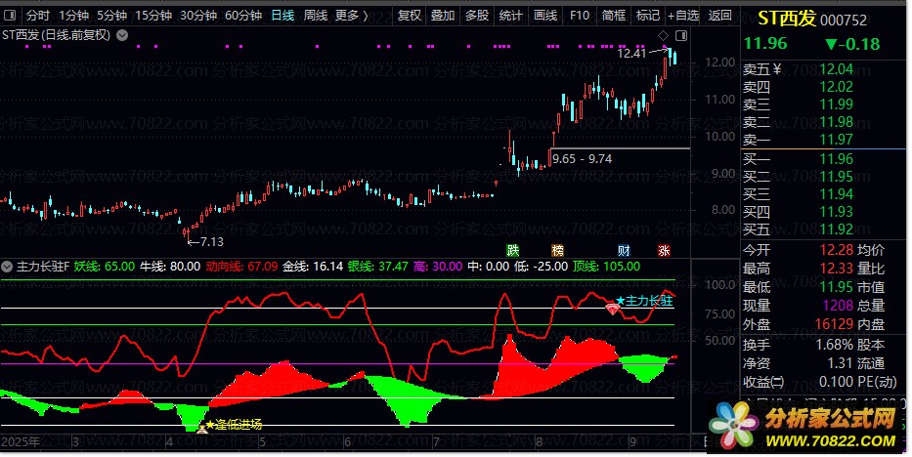Click the 叠加 overlay button
The image size is (912, 457).
[443, 16]
